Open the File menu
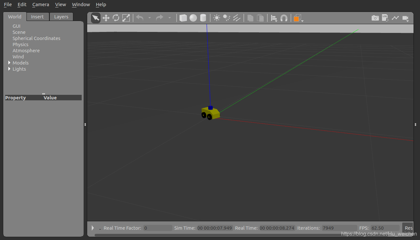 click(8, 5)
